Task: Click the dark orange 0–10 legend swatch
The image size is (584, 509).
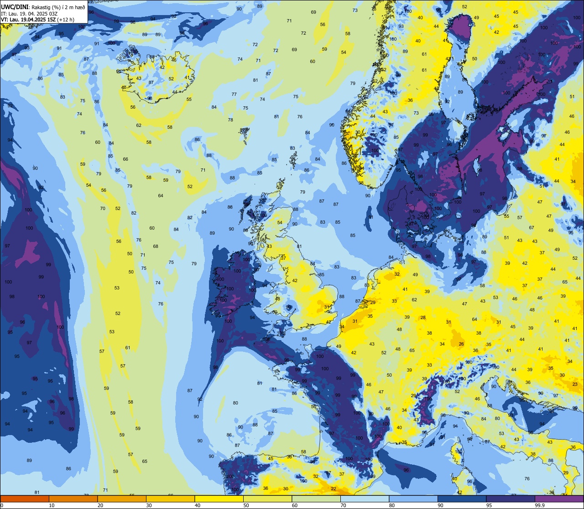Action: pyautogui.click(x=25, y=499)
